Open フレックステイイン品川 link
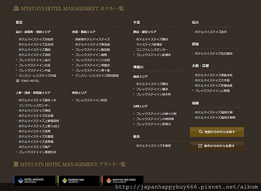This screenshot has width=261, height=191. [x=34, y=60]
